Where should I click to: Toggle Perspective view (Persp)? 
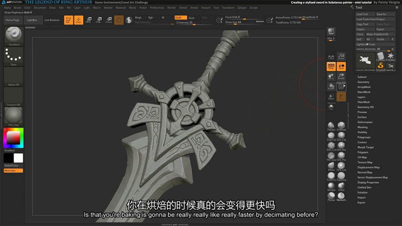coord(331,66)
